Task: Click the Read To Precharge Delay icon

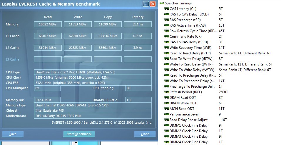Action: pyautogui.click(x=167, y=75)
